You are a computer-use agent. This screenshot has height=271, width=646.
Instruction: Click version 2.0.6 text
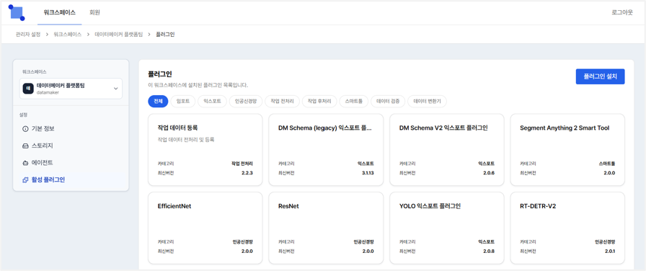pos(489,173)
